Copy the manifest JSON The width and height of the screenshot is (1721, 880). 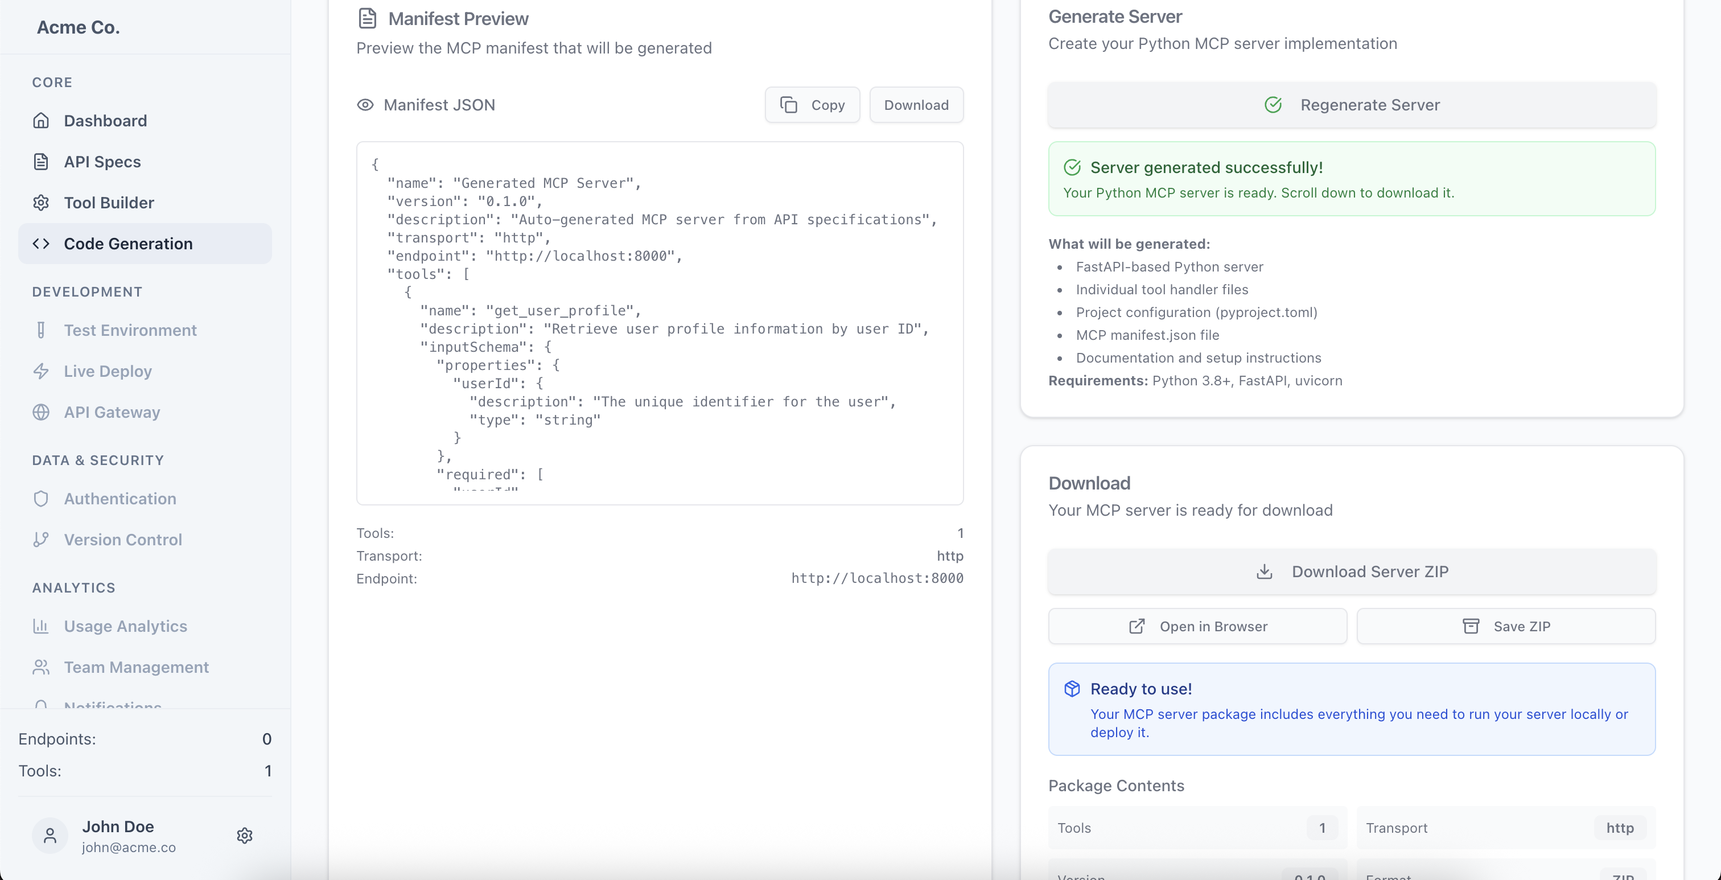(x=812, y=105)
